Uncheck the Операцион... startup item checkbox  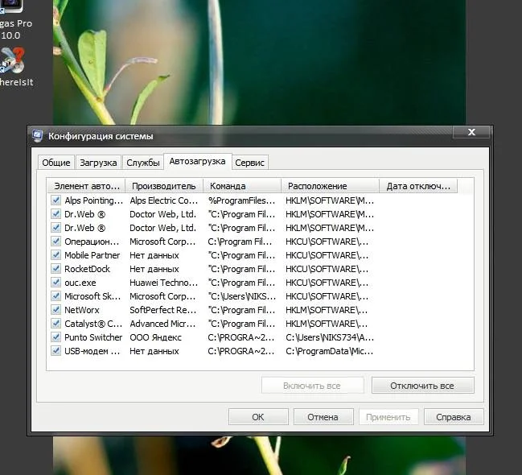pos(55,242)
